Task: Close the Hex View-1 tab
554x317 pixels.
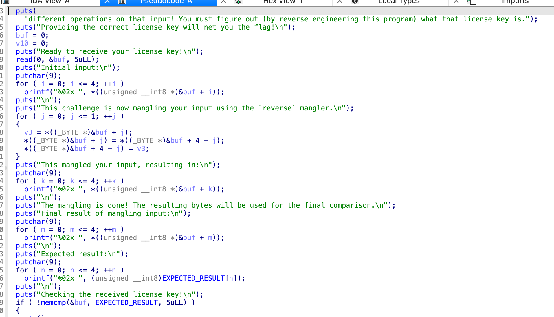Action: pyautogui.click(x=223, y=2)
